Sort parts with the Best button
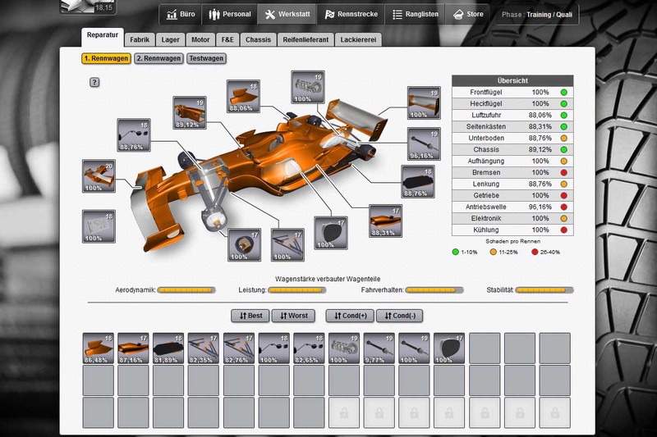 click(x=250, y=316)
